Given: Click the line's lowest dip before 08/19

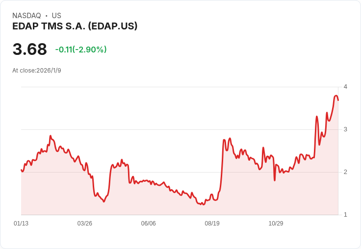Looking at the screenshot, I should (x=203, y=204).
